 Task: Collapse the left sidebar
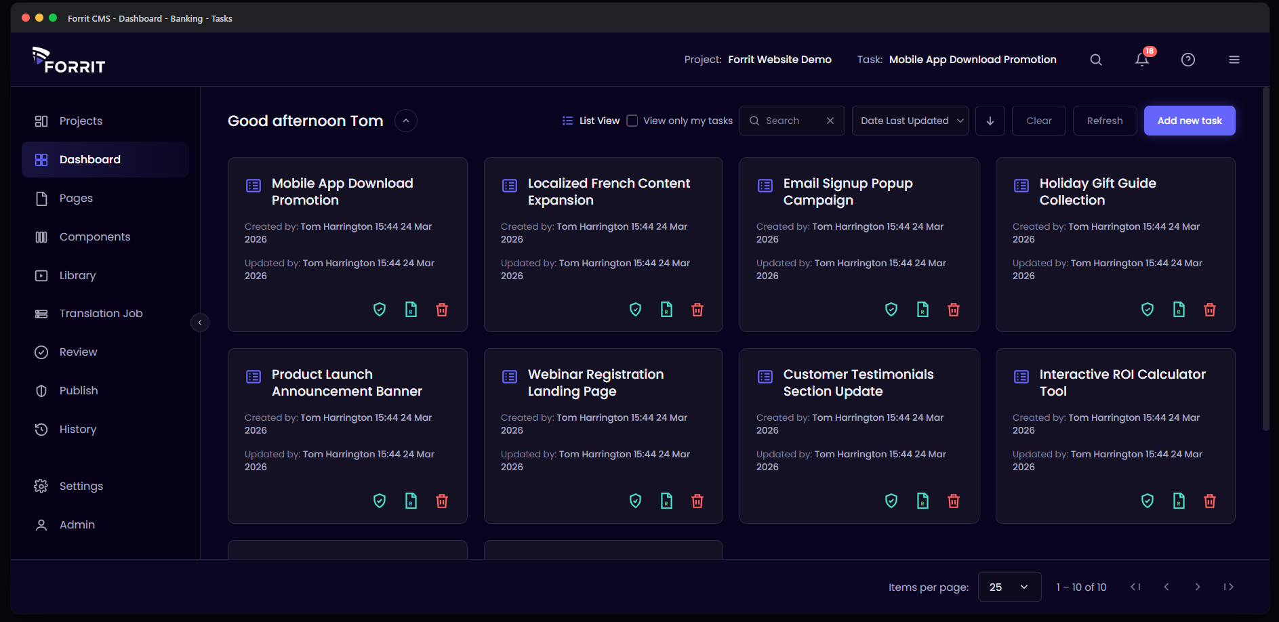click(x=200, y=323)
